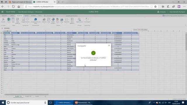Open MEDIA column filter dropdown
187x105 pixels.
point(123,33)
